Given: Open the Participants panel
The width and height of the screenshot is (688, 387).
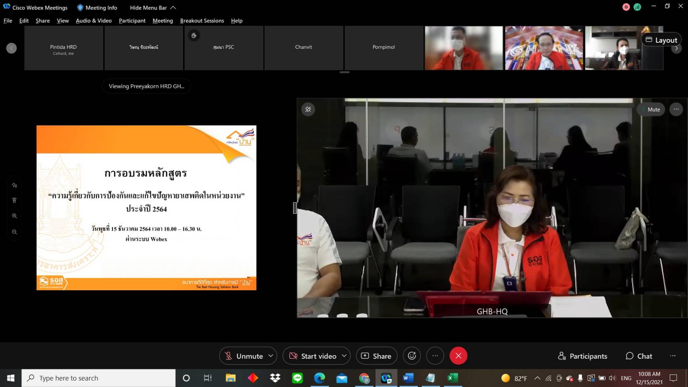Looking at the screenshot, I should point(582,356).
